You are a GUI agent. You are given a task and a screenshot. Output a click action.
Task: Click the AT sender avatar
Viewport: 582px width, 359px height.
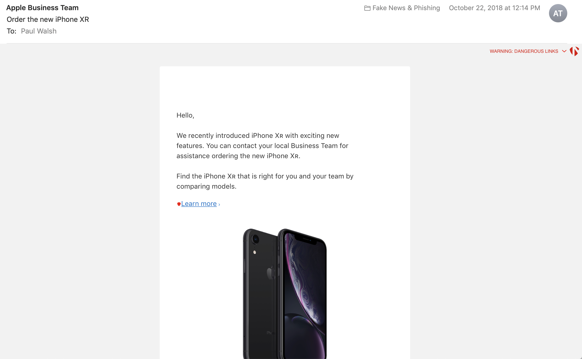558,13
